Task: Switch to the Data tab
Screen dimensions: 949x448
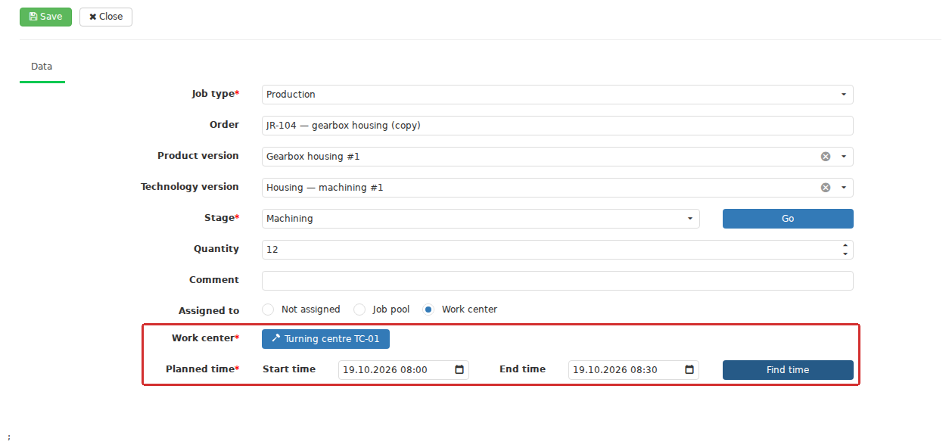Action: click(x=42, y=67)
